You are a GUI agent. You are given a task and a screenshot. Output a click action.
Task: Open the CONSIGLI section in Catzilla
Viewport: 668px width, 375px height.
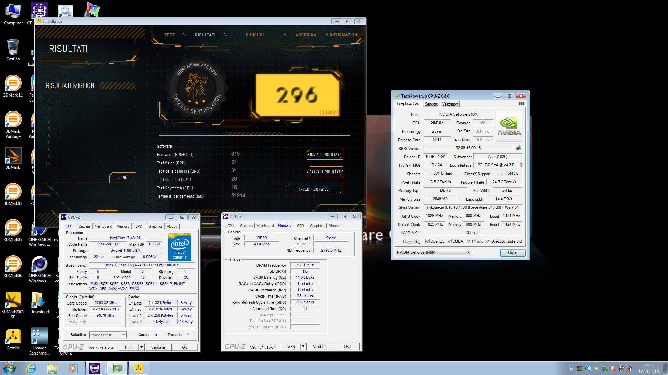click(x=255, y=35)
